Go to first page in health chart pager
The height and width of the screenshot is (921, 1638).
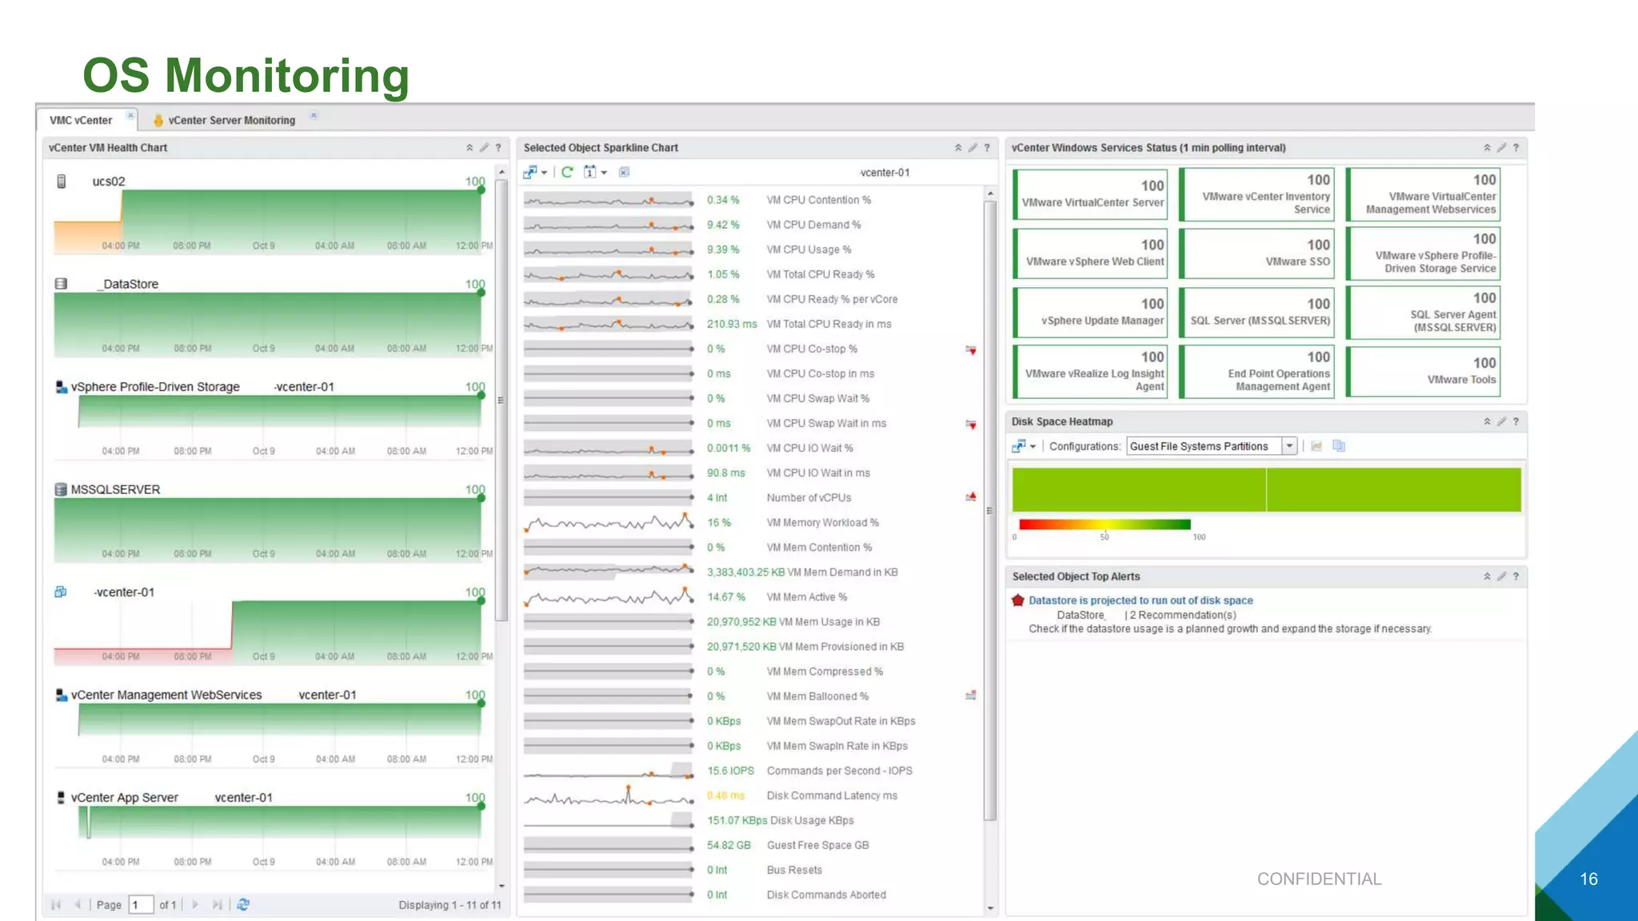click(56, 904)
